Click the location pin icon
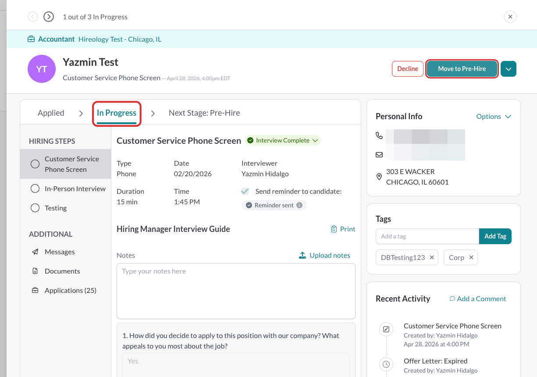The image size is (537, 377). [x=379, y=177]
